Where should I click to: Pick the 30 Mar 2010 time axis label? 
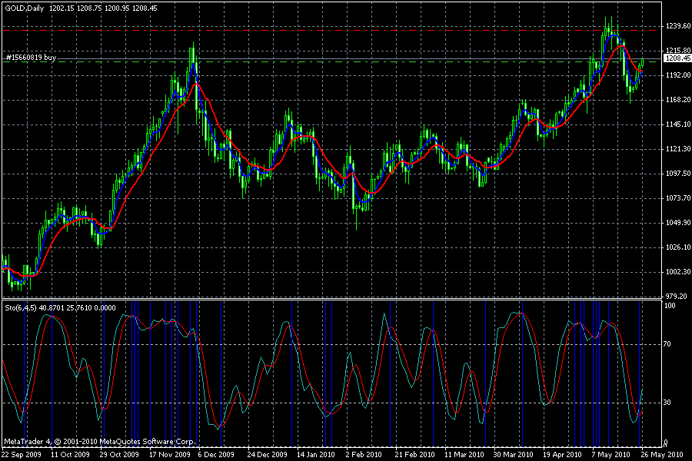click(x=514, y=454)
